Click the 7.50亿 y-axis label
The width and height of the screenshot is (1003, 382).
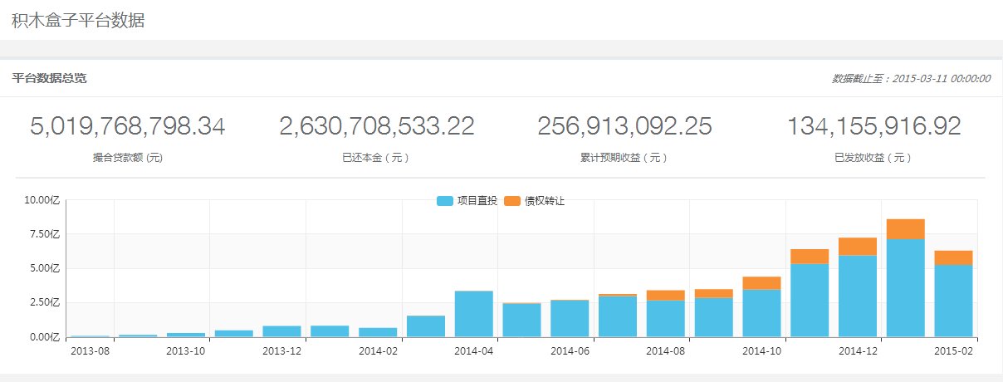tap(46, 234)
